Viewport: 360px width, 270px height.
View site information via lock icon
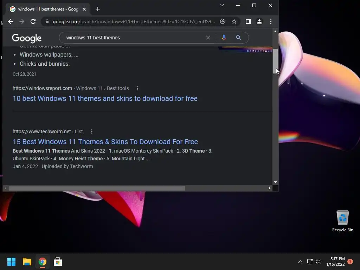tap(47, 21)
